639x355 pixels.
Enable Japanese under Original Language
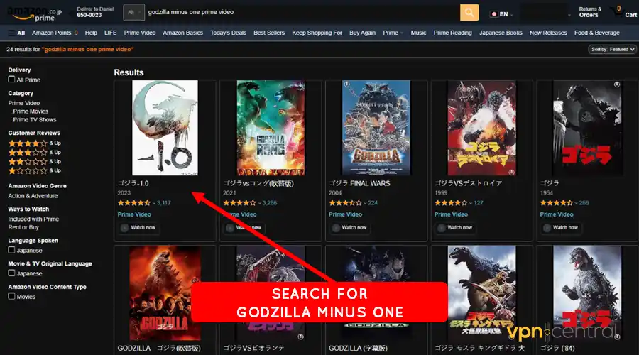point(11,273)
